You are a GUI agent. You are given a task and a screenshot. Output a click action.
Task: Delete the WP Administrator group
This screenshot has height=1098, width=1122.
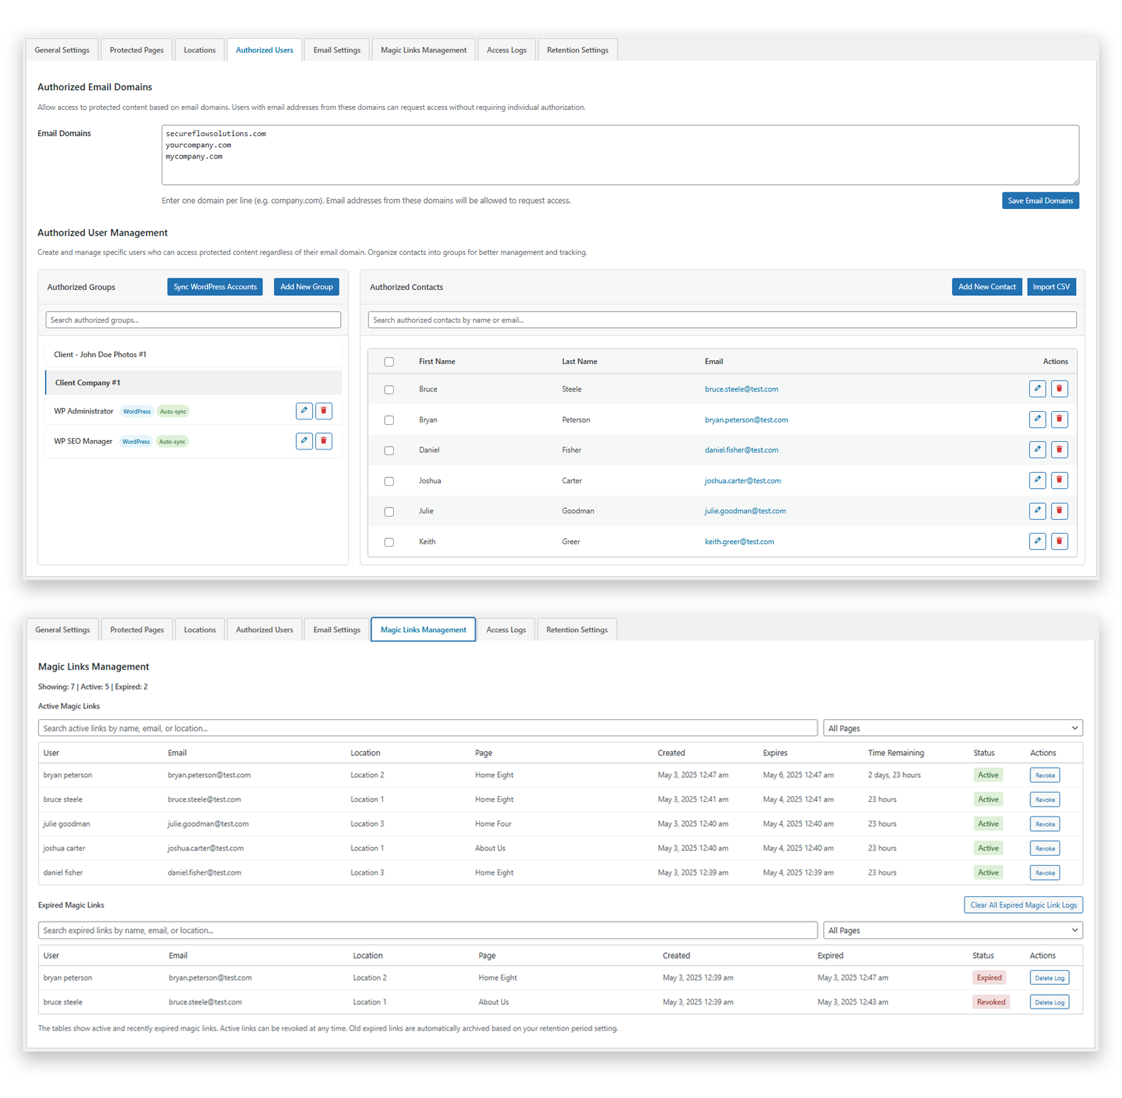pyautogui.click(x=324, y=411)
